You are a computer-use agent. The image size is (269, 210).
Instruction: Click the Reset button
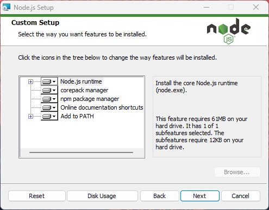37,196
